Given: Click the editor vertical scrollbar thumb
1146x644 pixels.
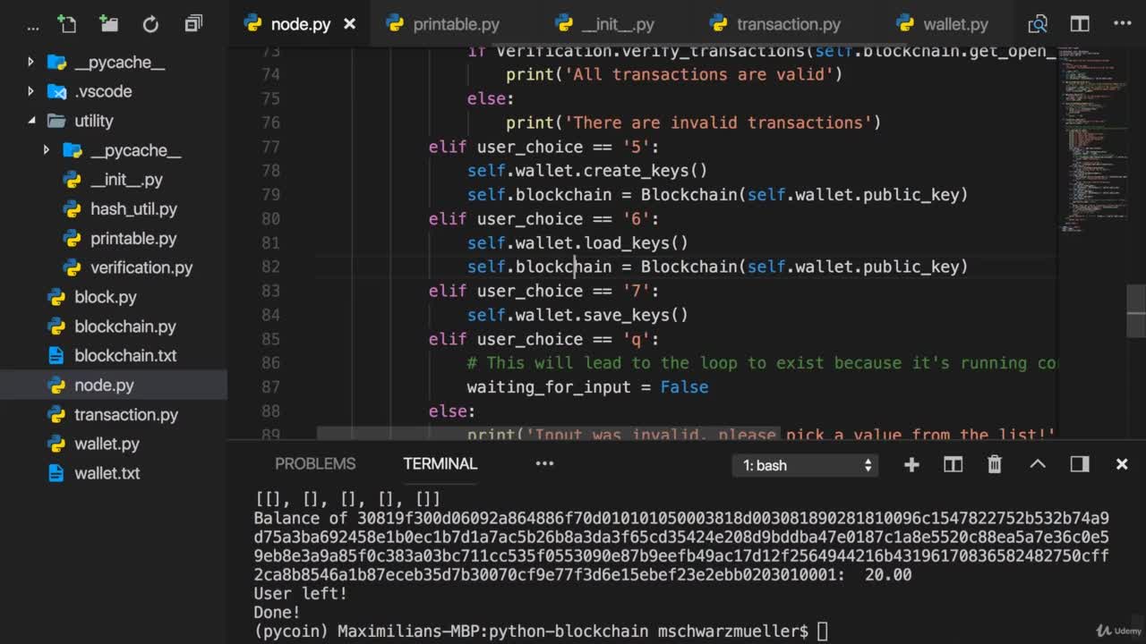Looking at the screenshot, I should tap(1136, 310).
